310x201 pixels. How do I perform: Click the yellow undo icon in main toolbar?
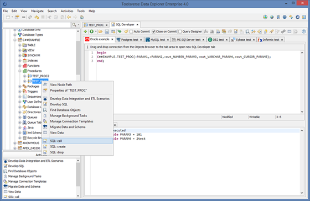(x=37, y=17)
